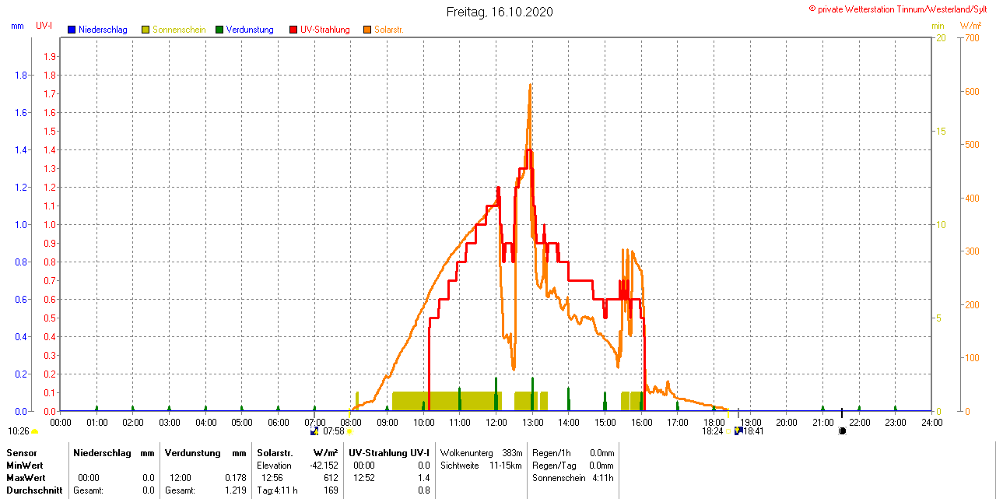The width and height of the screenshot is (996, 499).
Task: Click the orange Solarstr. legend swatch
Action: [x=367, y=30]
